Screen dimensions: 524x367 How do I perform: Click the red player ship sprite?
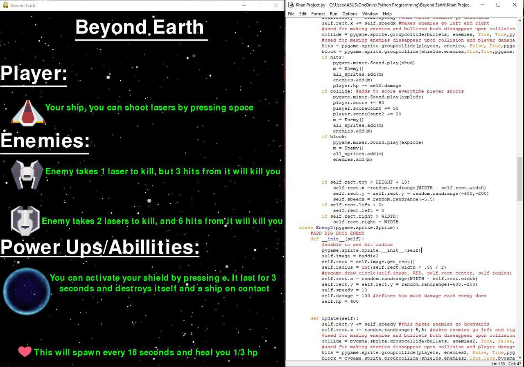27,112
